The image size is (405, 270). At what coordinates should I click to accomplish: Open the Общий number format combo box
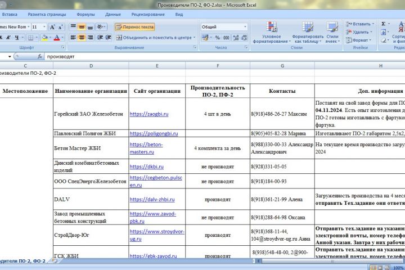224,27
